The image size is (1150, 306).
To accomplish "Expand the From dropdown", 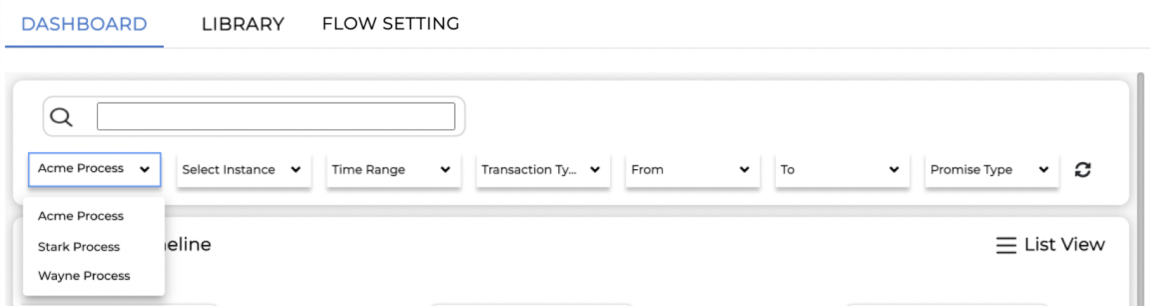I will pos(692,170).
